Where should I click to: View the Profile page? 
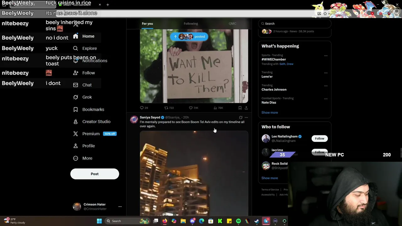[x=84, y=146]
